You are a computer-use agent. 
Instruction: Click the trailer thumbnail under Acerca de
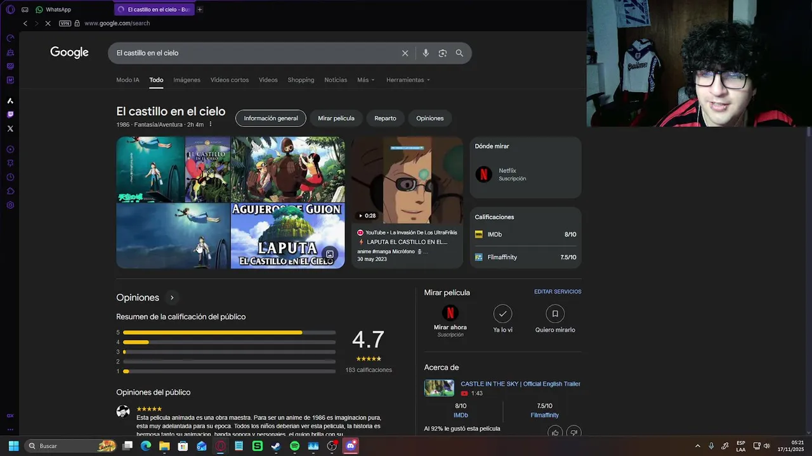pos(439,388)
